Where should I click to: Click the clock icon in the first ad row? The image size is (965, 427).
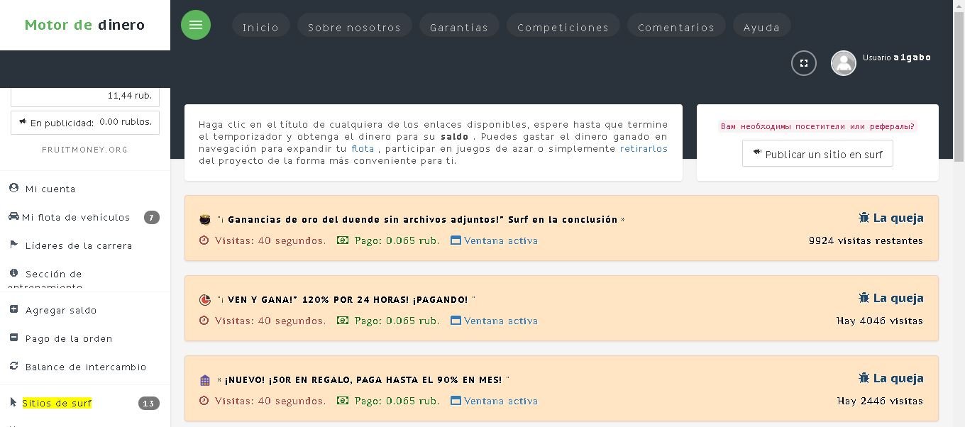pyautogui.click(x=204, y=240)
